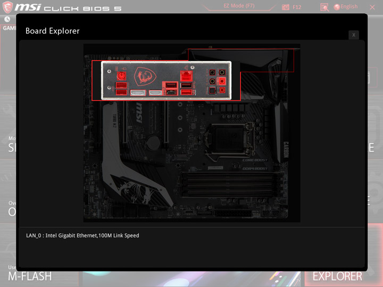This screenshot has height=287, width=383.
Task: Click the MSI dragon shield on I/O plate
Action: [x=145, y=76]
